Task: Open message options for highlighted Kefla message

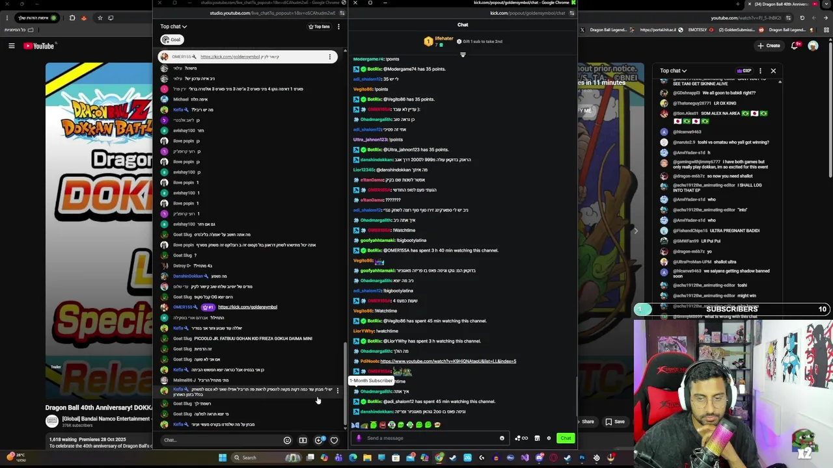Action: click(x=337, y=390)
